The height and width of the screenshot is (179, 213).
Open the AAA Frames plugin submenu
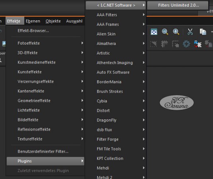pos(116,24)
